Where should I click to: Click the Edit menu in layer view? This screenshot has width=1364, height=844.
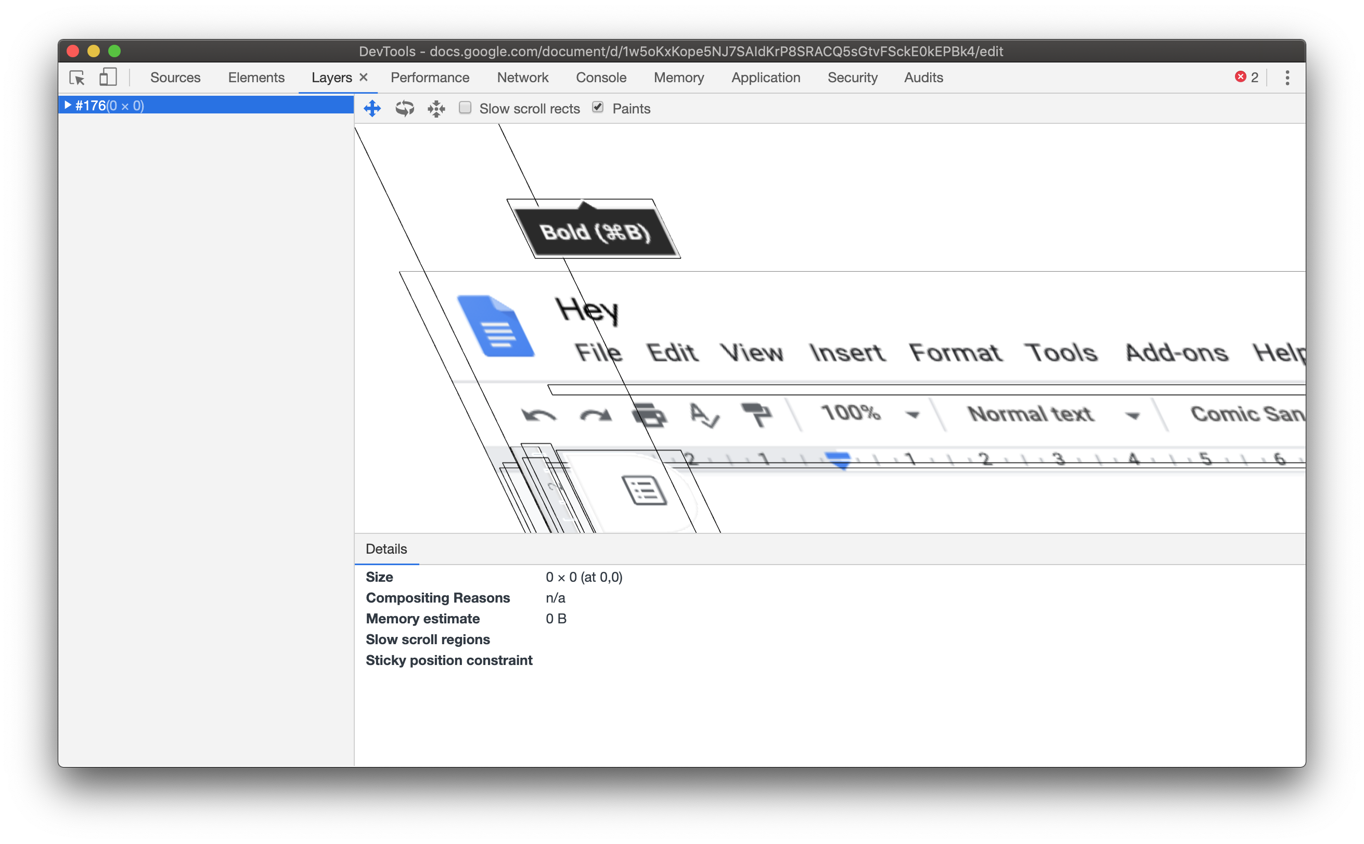[673, 352]
